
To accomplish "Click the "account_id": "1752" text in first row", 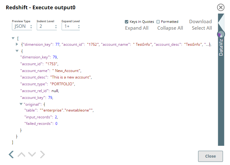I will coord(81,44).
